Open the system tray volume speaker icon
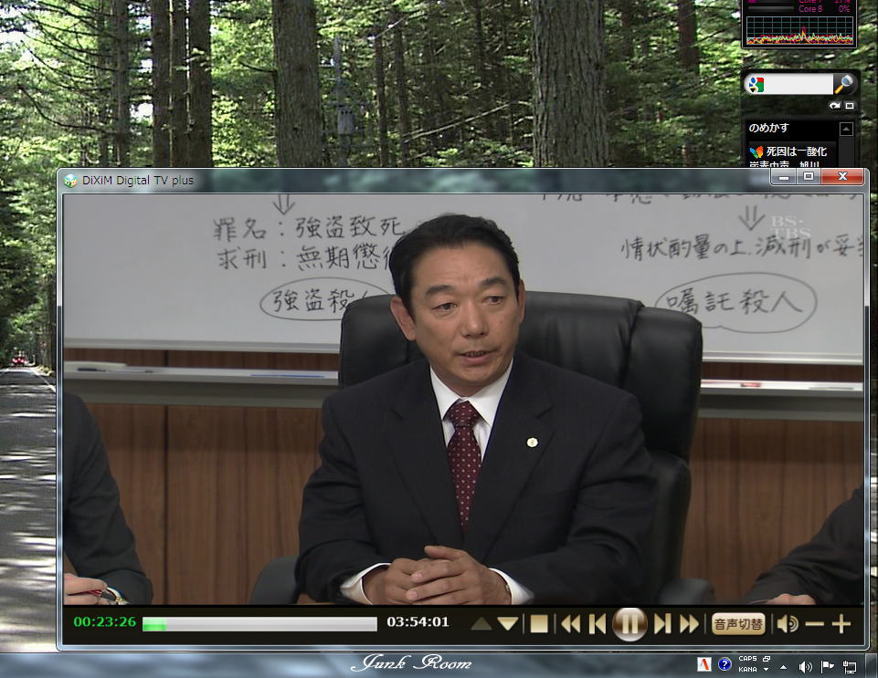Viewport: 878px width, 678px height. coord(805,666)
